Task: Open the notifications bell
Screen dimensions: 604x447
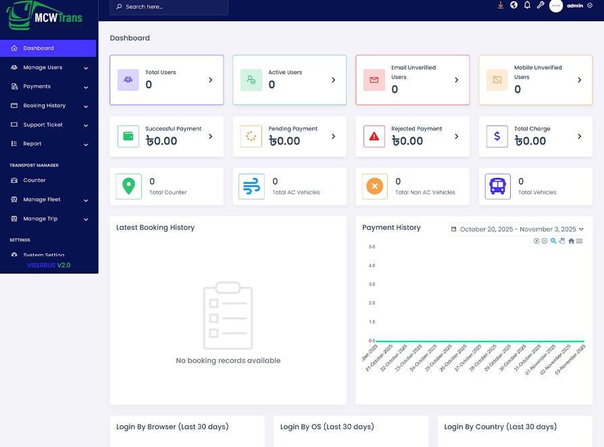Action: pyautogui.click(x=527, y=5)
